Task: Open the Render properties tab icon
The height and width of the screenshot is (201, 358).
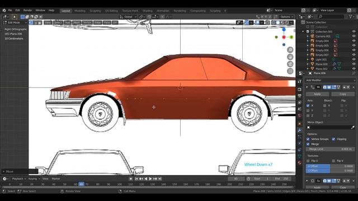Action: 300,89
